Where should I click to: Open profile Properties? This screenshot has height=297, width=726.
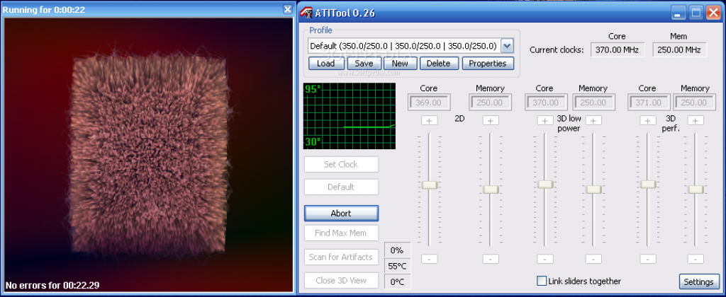488,64
